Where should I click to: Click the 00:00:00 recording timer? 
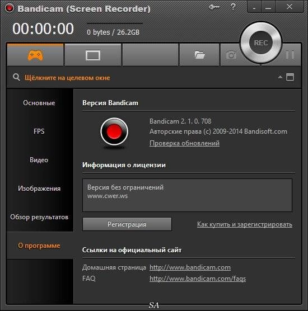(x=43, y=29)
